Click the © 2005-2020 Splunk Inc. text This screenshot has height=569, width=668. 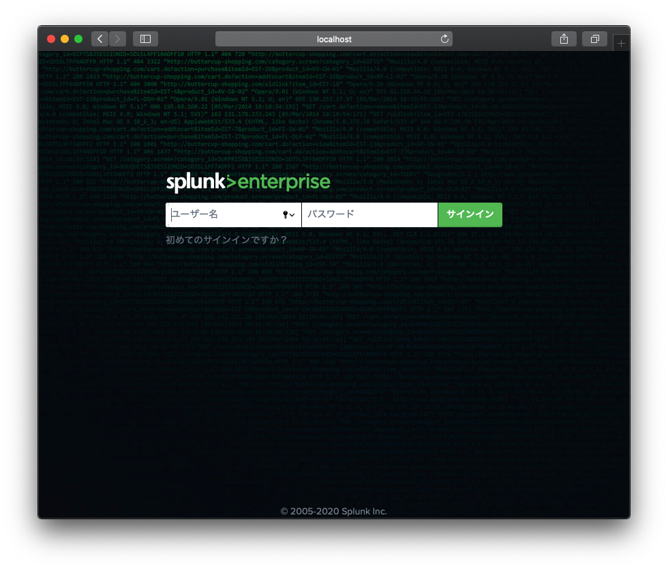[333, 512]
